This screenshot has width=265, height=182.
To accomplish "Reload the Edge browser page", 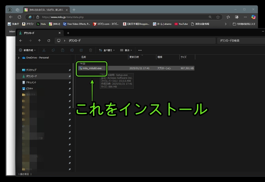I will pyautogui.click(x=19, y=17).
